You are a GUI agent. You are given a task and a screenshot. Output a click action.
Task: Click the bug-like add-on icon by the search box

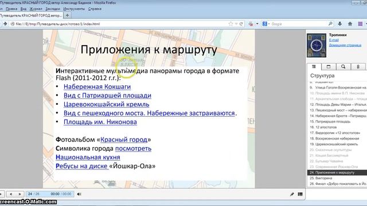tap(251, 24)
